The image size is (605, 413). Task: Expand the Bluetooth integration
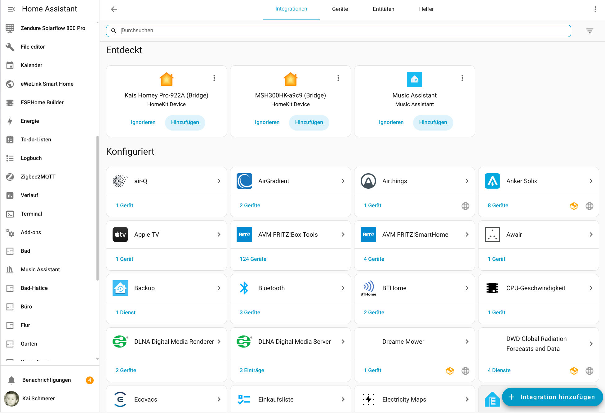(x=343, y=288)
